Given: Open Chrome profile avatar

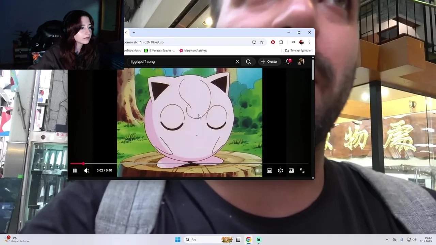Looking at the screenshot, I should 301,42.
